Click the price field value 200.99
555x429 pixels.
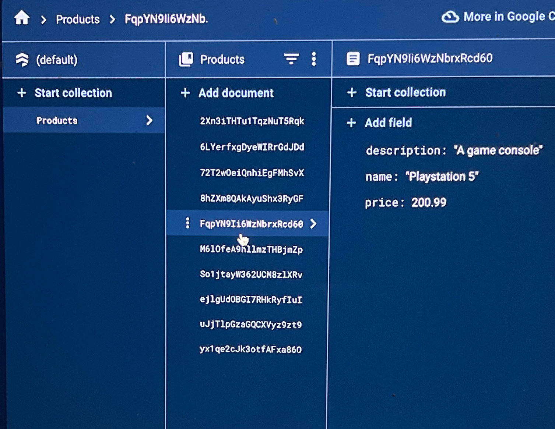tap(428, 202)
